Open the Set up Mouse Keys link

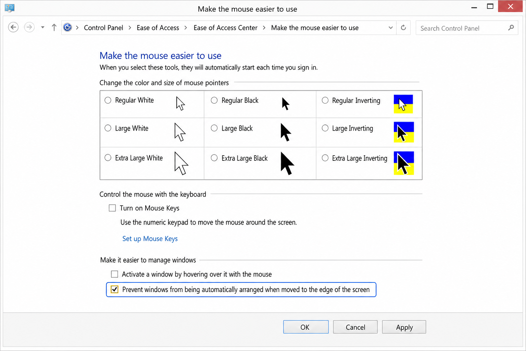coord(150,239)
